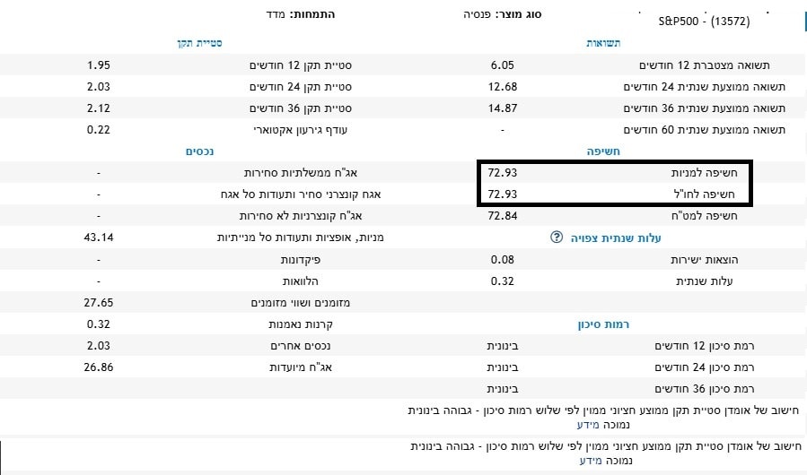Screen dimensions: 807x475
Task: Click the "תשואות" section heading
Action: tap(602, 43)
